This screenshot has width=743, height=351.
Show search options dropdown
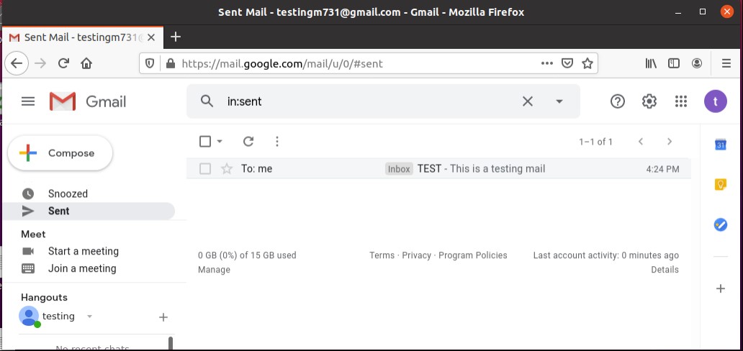(559, 101)
